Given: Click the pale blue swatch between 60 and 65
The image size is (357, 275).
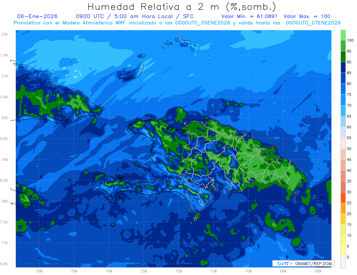Looking at the screenshot, I should (343, 121).
